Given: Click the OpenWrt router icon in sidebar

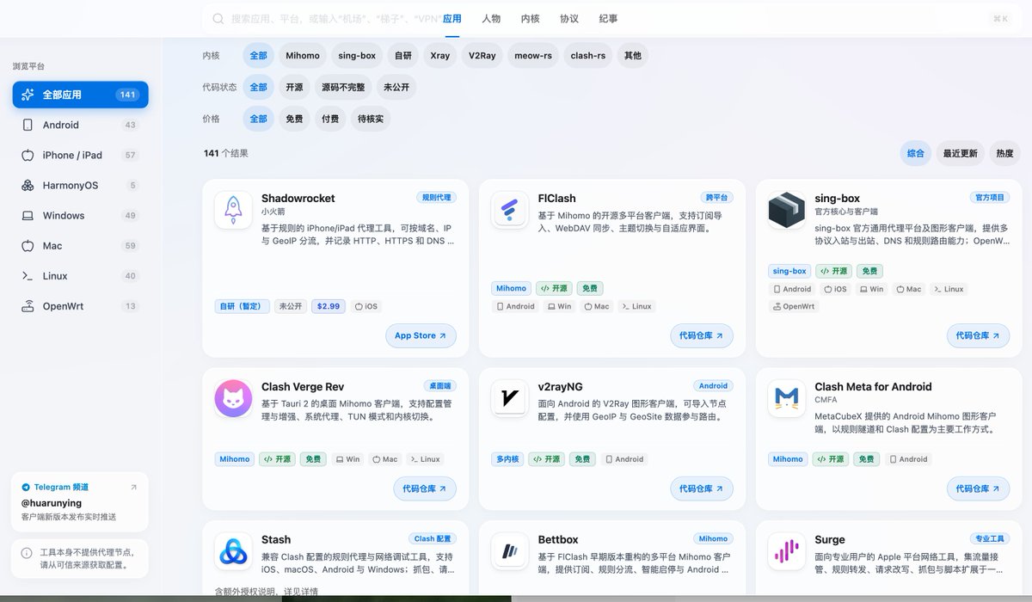Looking at the screenshot, I should [28, 306].
